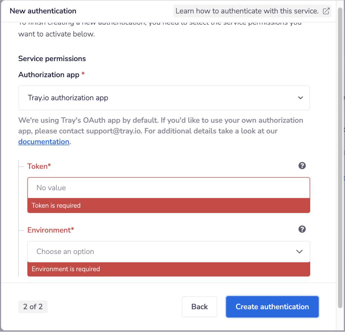Click the Token field help icon

[x=302, y=166]
